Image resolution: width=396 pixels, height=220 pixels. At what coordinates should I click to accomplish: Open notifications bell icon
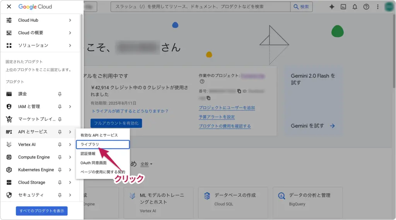[x=355, y=7]
